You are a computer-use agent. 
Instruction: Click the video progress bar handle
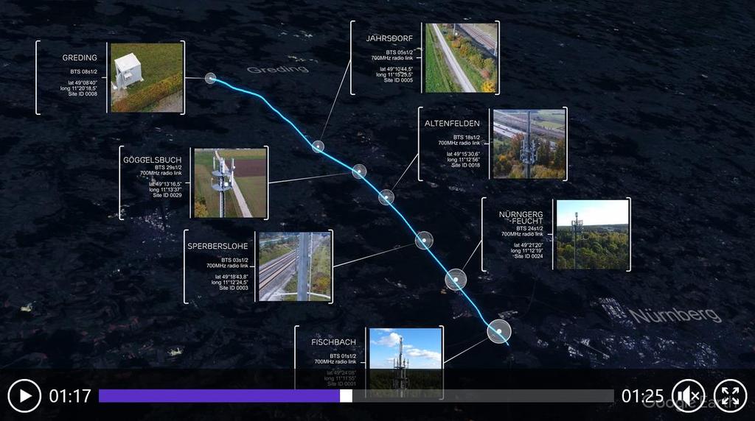click(346, 396)
